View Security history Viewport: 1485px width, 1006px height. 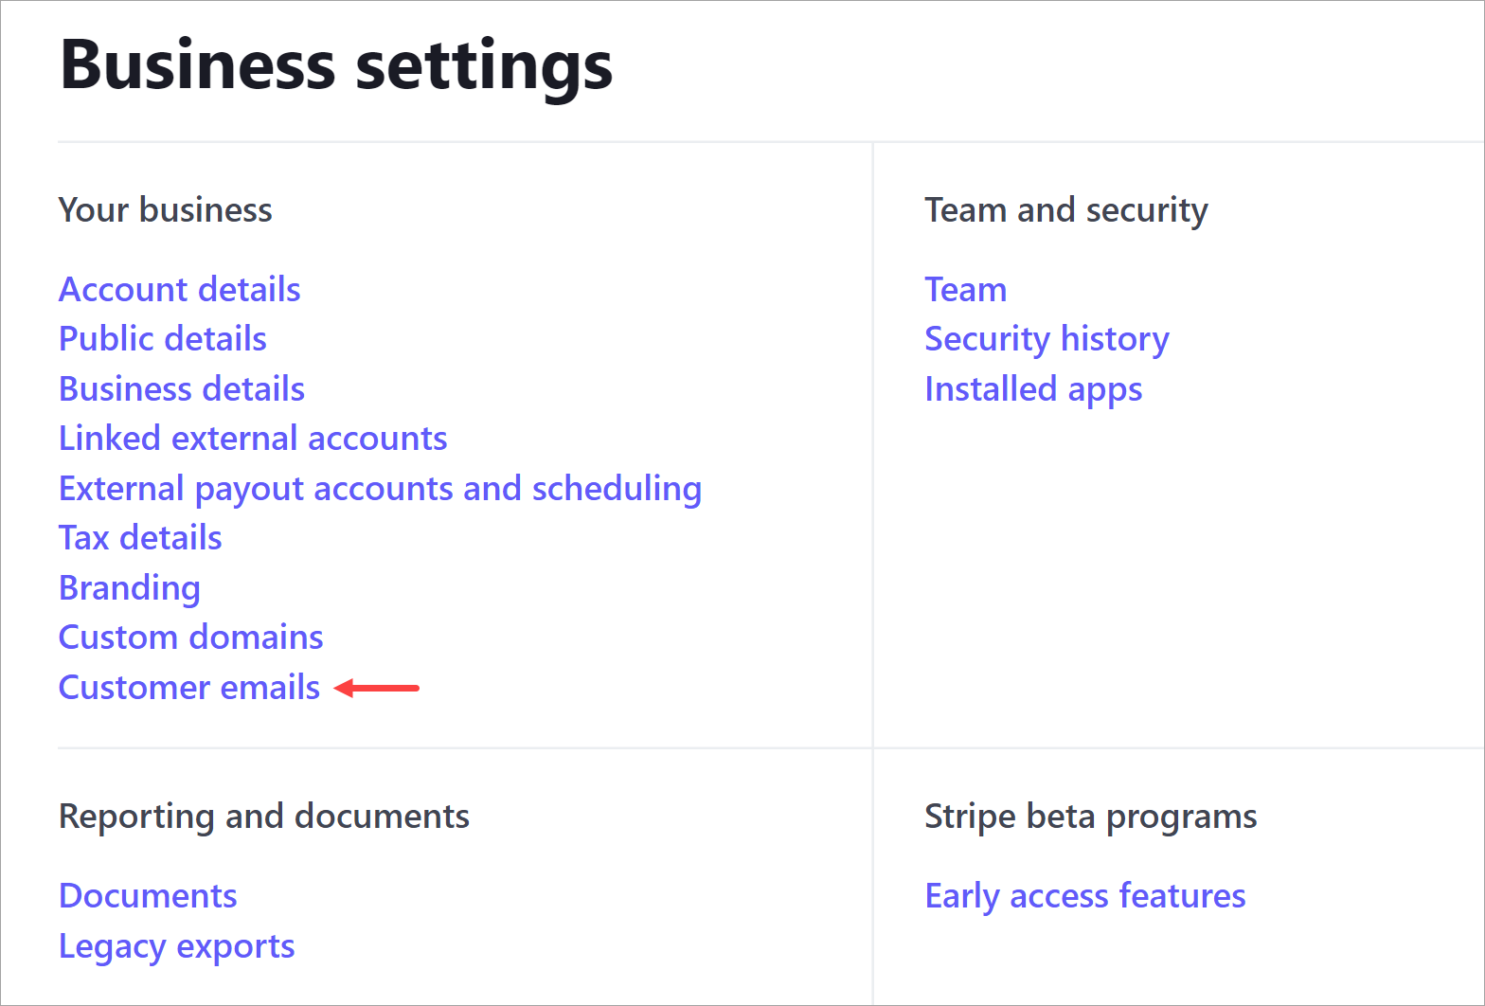[x=1047, y=339]
